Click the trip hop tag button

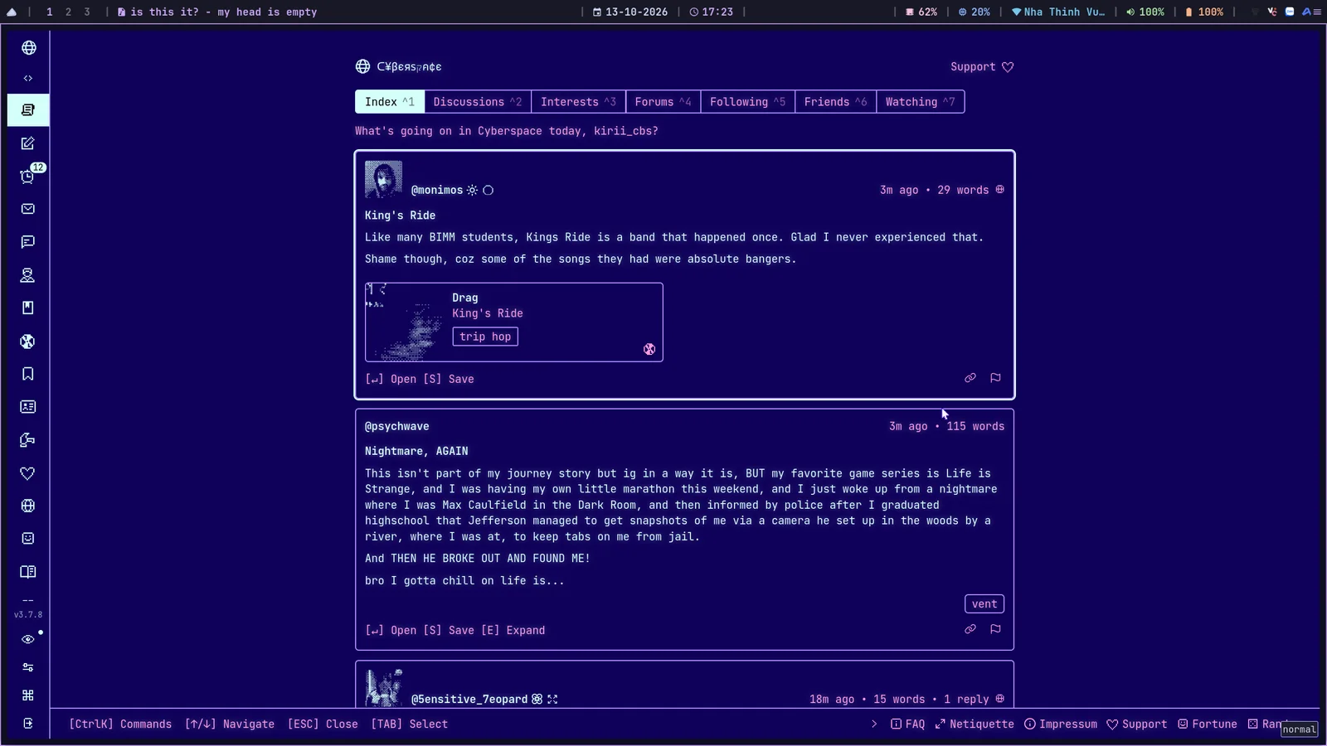(x=485, y=337)
